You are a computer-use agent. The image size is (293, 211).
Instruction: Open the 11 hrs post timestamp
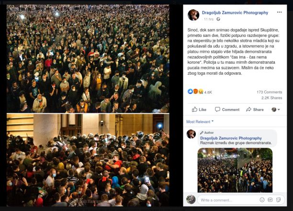tap(209, 19)
